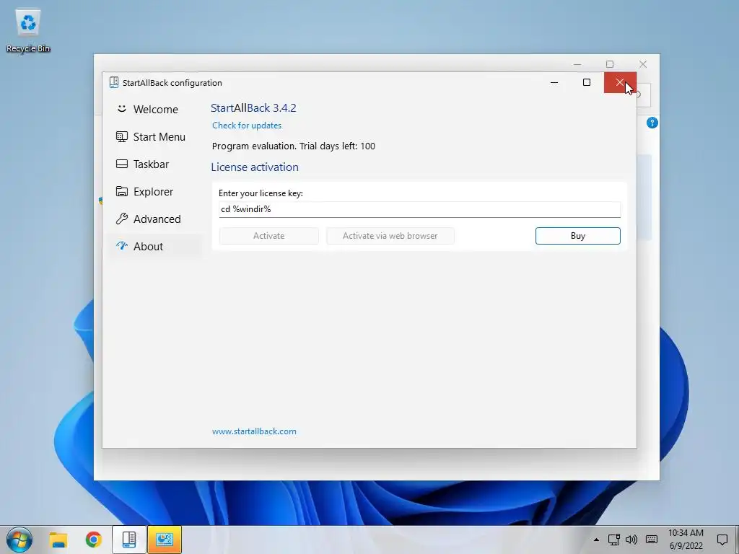Open the Welcome section
The width and height of the screenshot is (739, 554).
154,110
